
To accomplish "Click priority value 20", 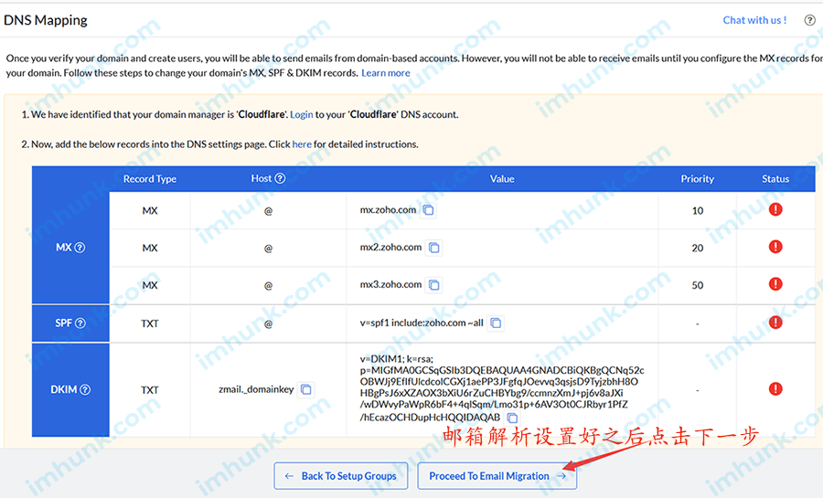I will [697, 248].
